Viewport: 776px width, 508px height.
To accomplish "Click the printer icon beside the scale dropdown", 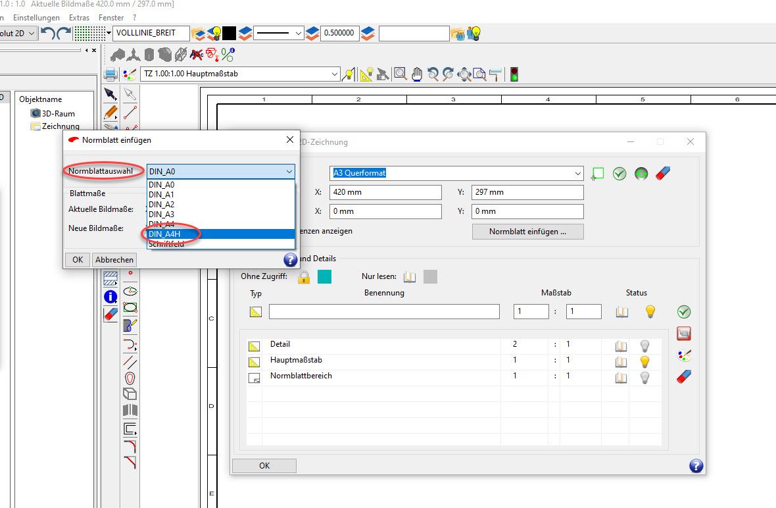I will tap(110, 74).
